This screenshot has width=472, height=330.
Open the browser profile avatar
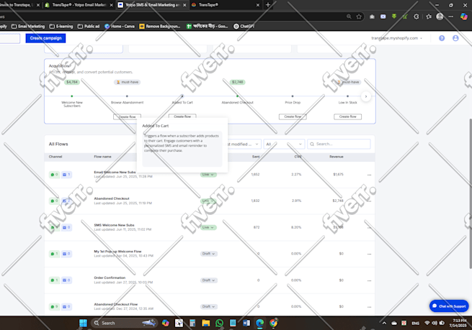pos(440,17)
